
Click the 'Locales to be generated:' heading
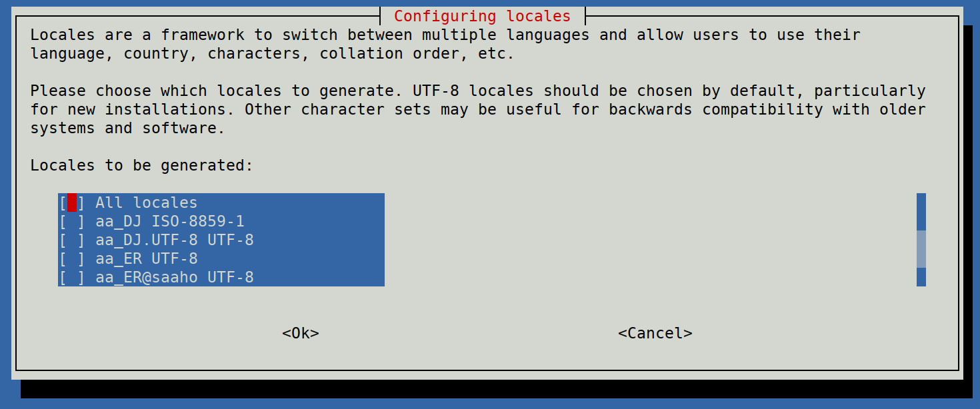tap(142, 165)
